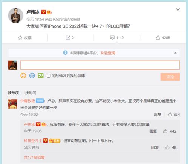The width and height of the screenshot is (188, 164).
Task: Repost using the share icon showing 21
Action: (70, 38)
